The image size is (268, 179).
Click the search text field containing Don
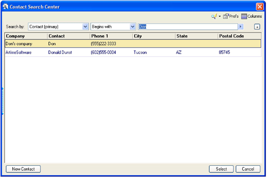(x=188, y=27)
